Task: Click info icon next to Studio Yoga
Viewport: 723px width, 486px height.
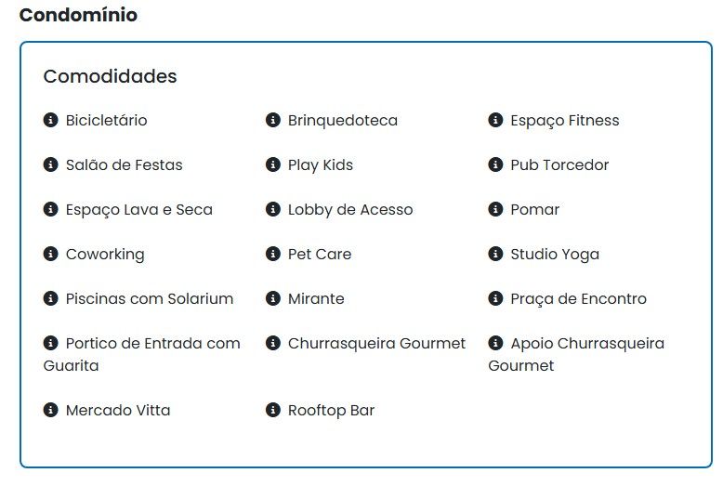Action: 495,254
